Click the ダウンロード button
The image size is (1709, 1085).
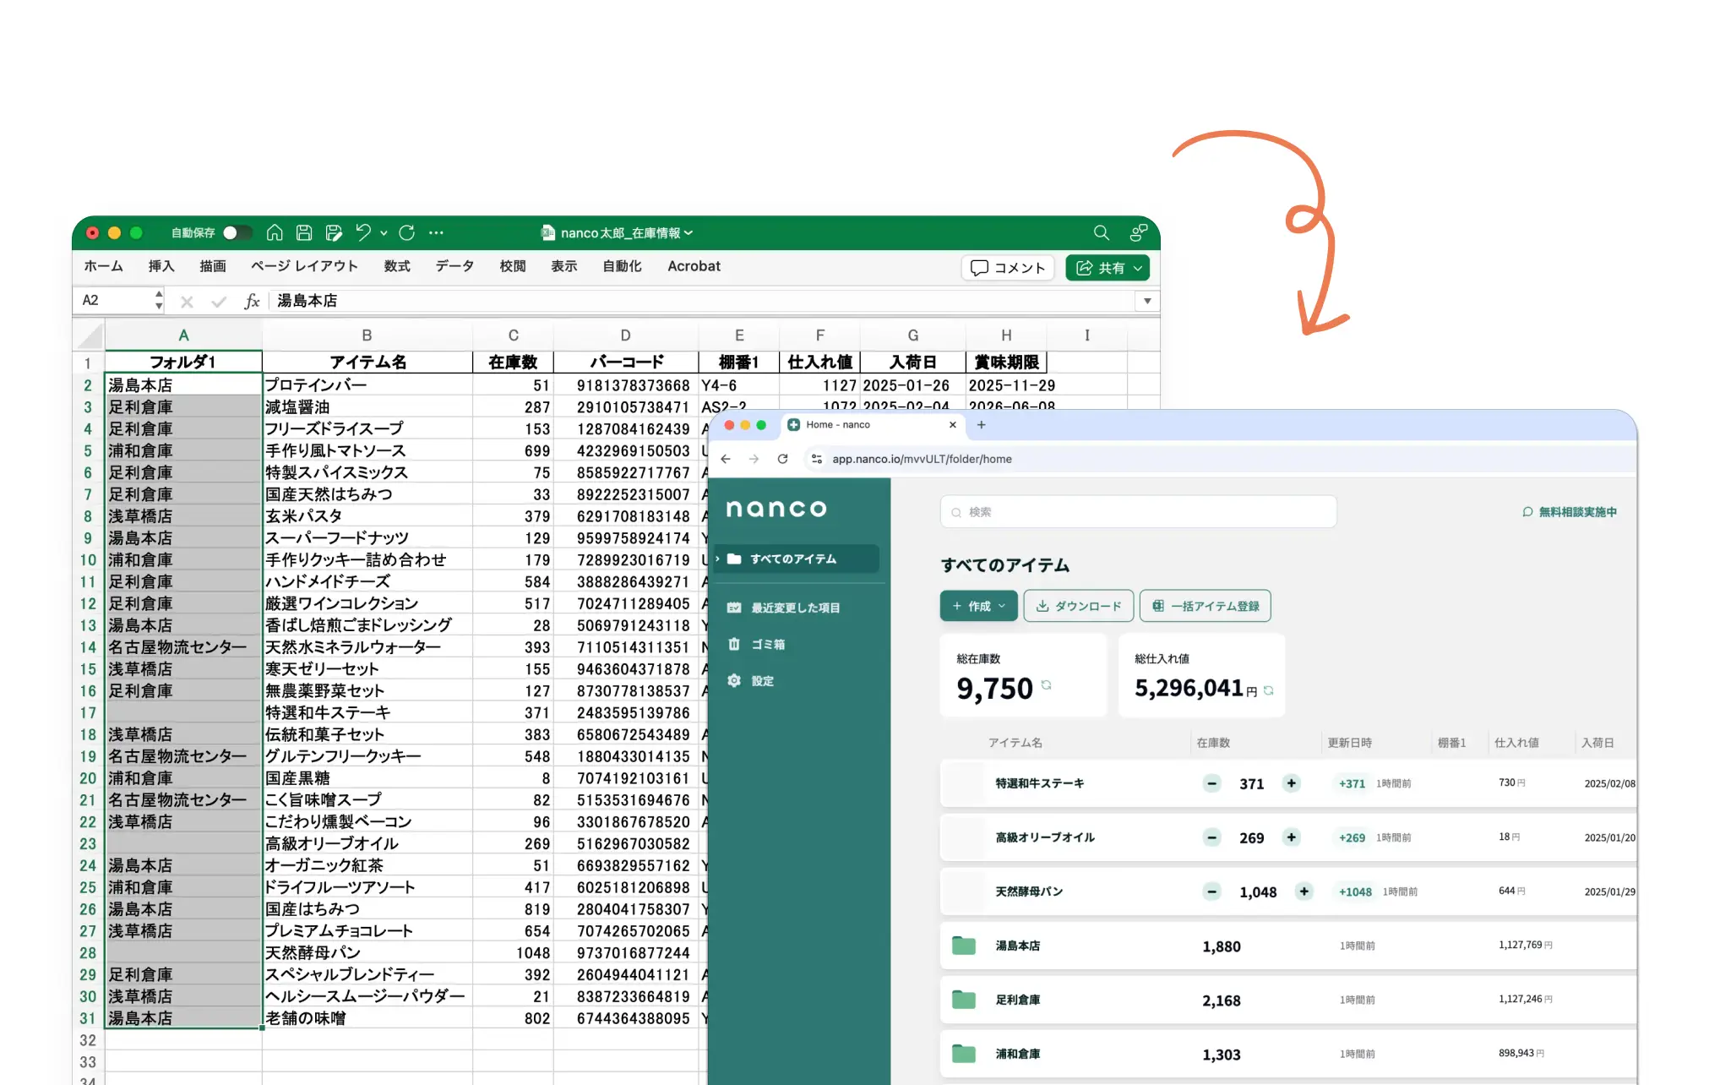pyautogui.click(x=1078, y=606)
